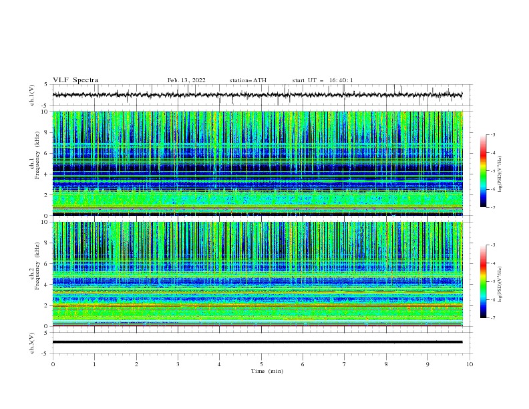Click the log(PSD) label beside ch.2 color bar
This screenshot has height=409, width=529.
[500, 284]
